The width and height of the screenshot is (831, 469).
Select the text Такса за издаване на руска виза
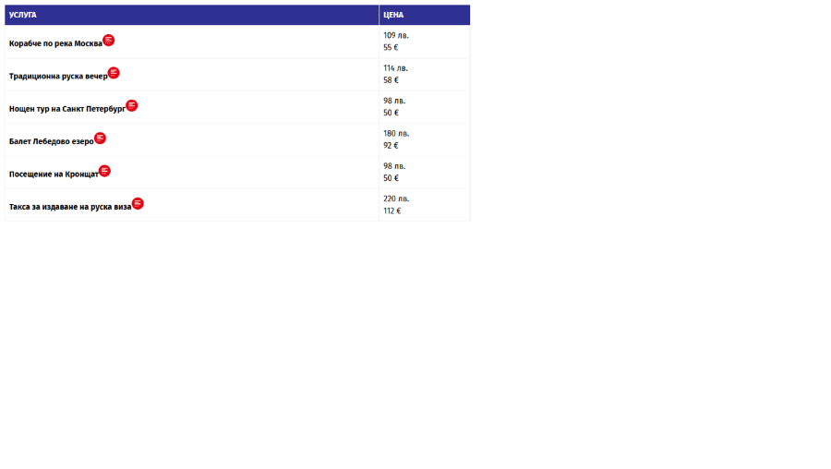coord(70,207)
